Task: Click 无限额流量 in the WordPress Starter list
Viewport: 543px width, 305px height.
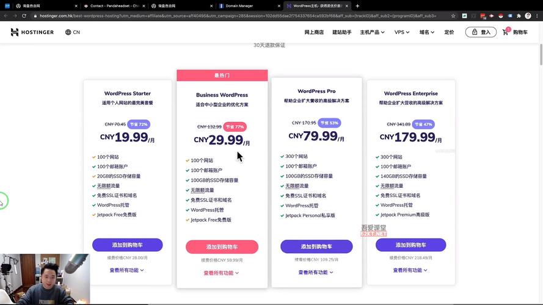Action: point(108,185)
